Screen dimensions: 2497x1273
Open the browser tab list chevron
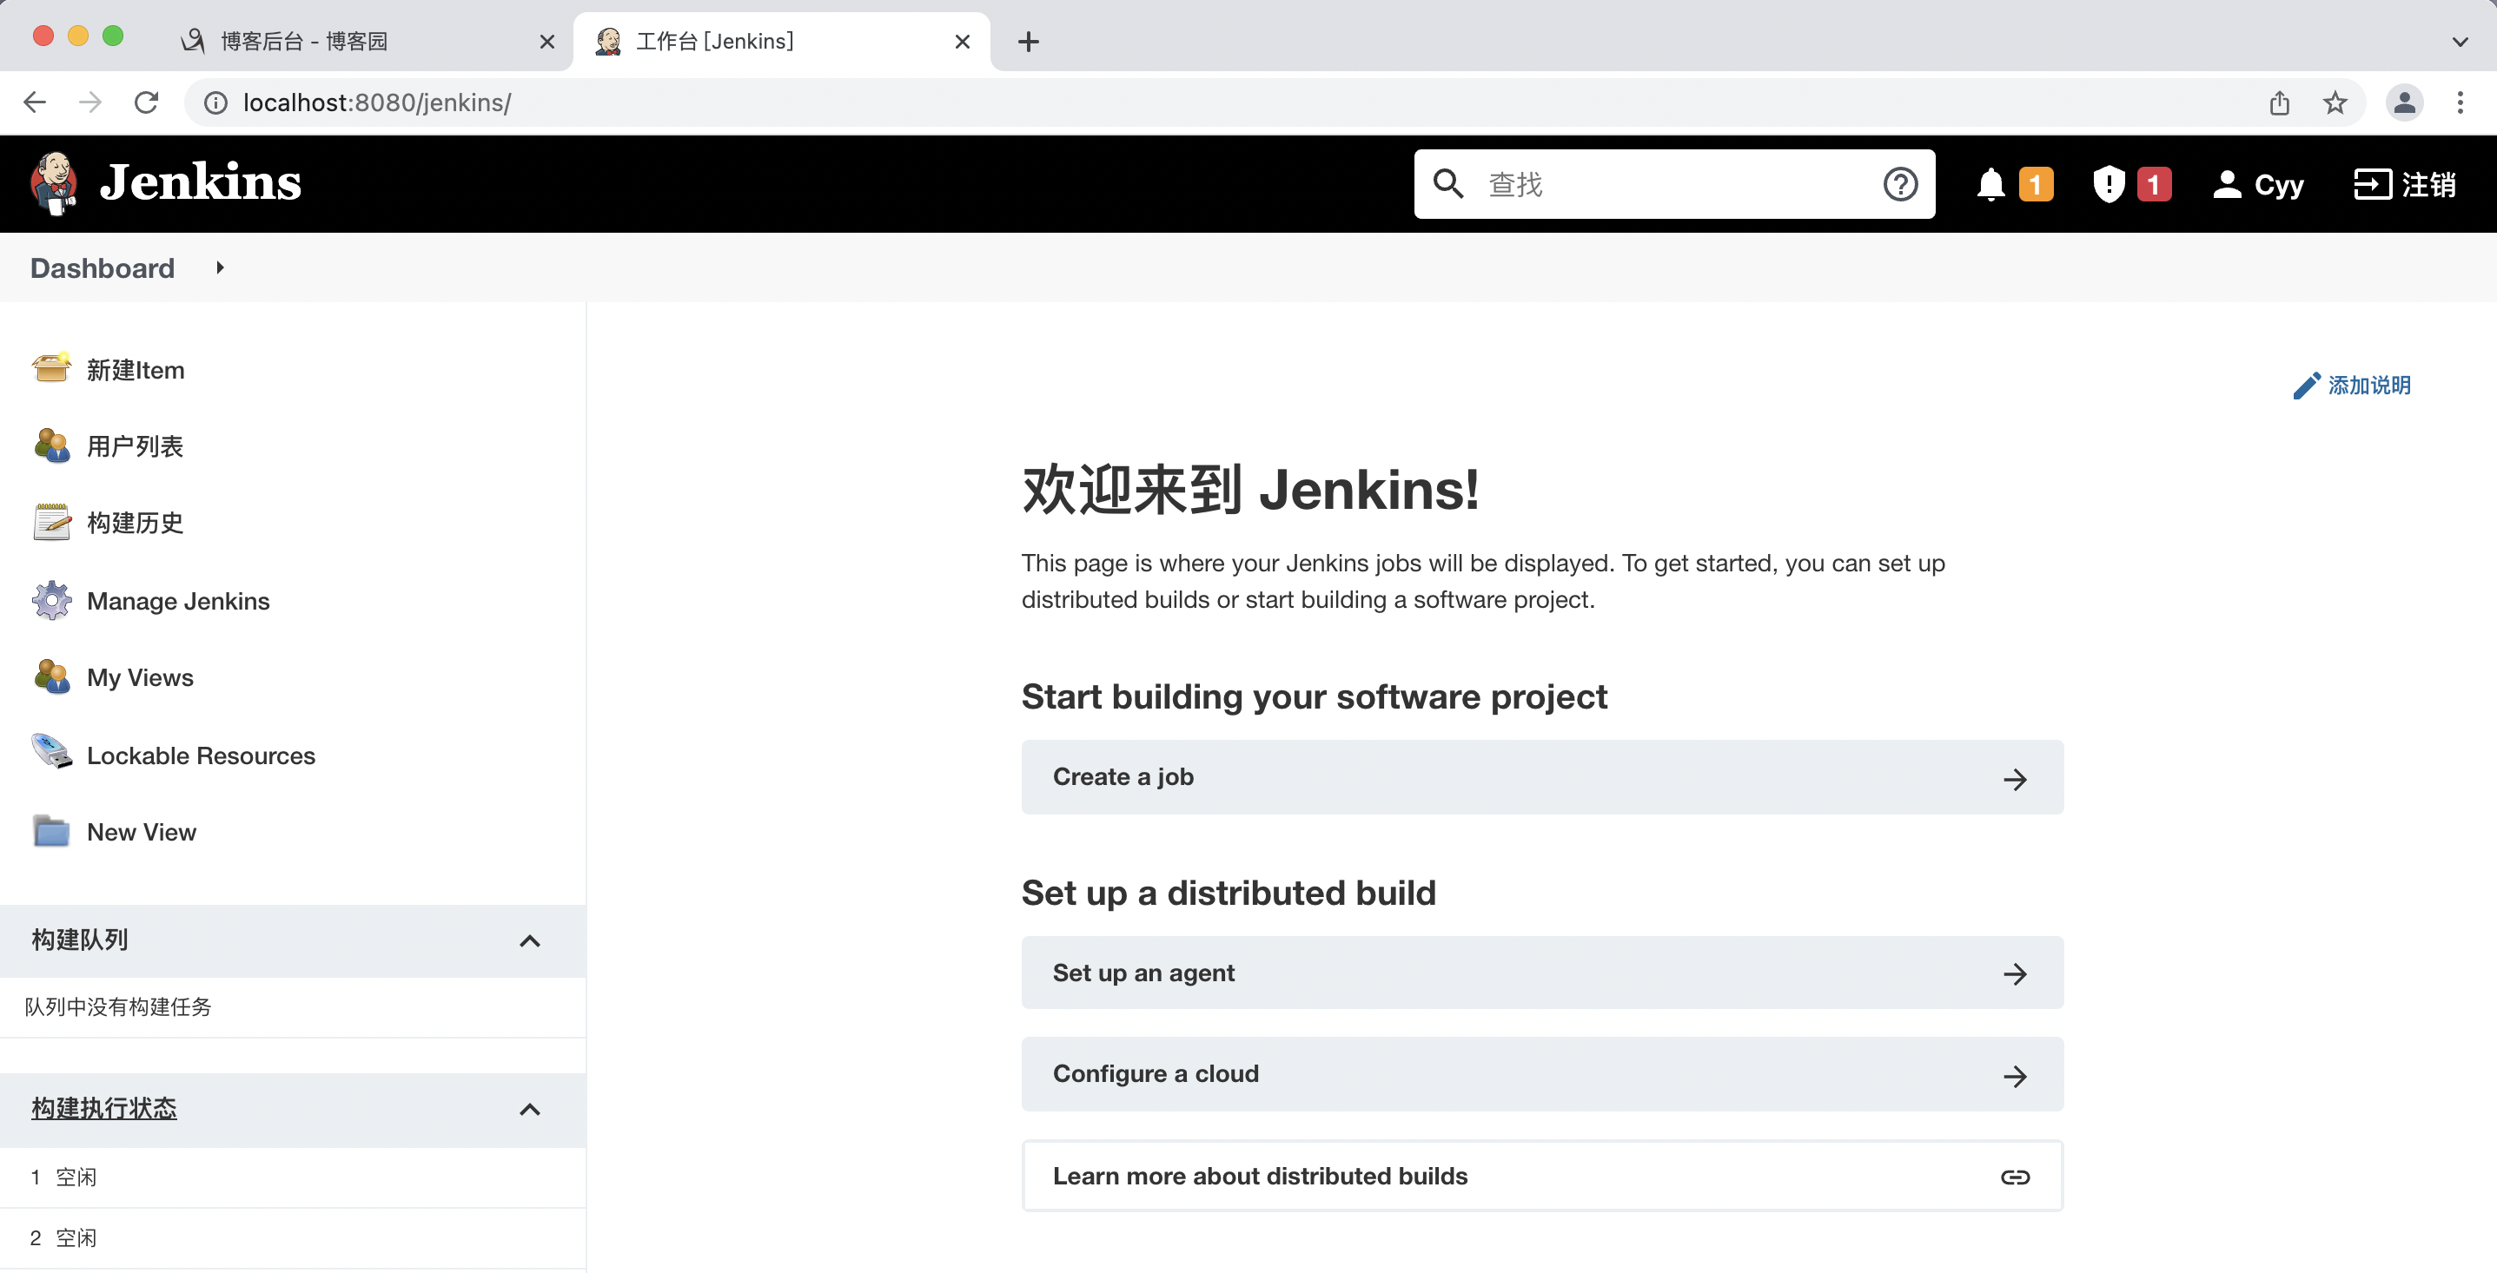pos(2459,42)
